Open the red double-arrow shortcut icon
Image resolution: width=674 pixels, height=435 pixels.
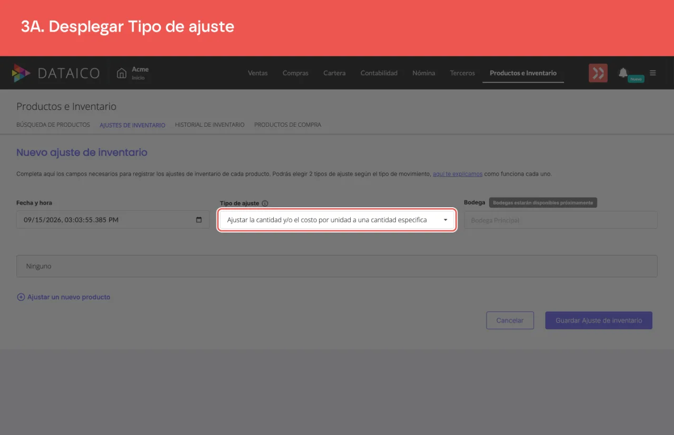point(598,73)
